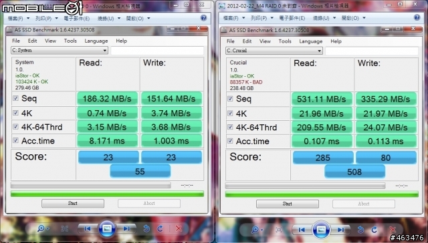Screen dimensions: 428x243
Task: Click AS SSD Benchmark title icon, right window
Action: 224,30
